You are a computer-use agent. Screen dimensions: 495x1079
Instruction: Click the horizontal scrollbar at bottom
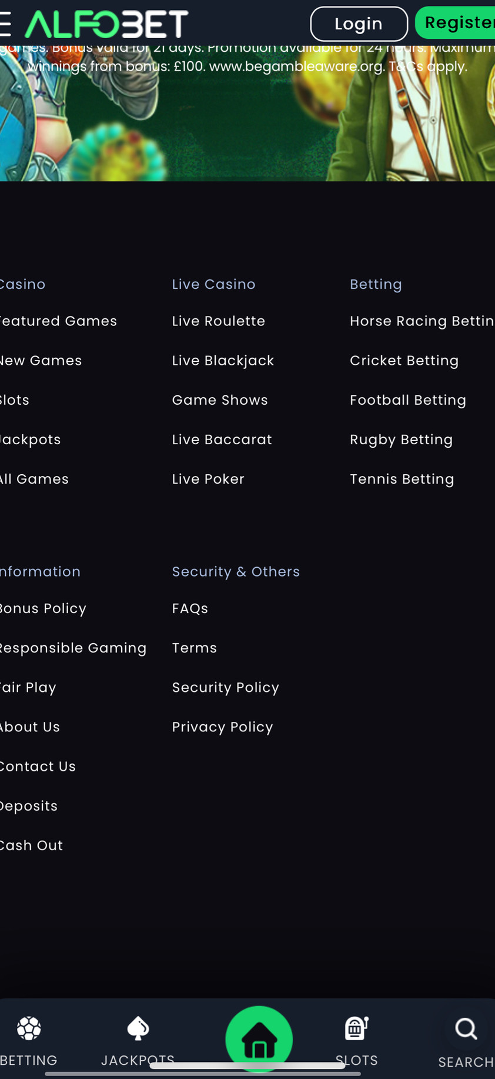coord(203,1074)
